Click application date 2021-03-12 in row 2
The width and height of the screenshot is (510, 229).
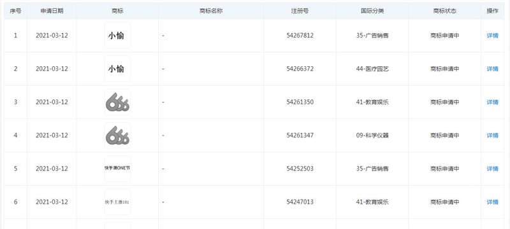pos(52,69)
